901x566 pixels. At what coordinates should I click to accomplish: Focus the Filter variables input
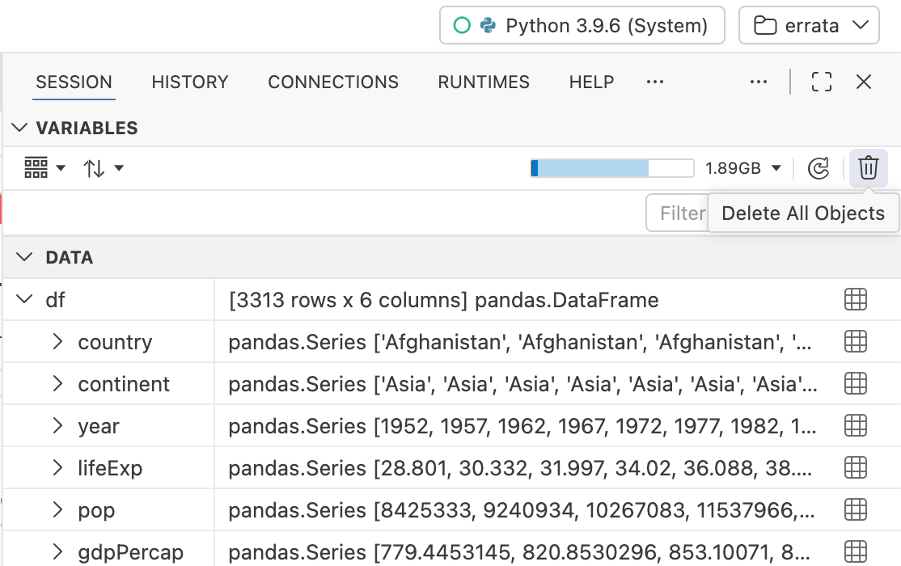678,213
